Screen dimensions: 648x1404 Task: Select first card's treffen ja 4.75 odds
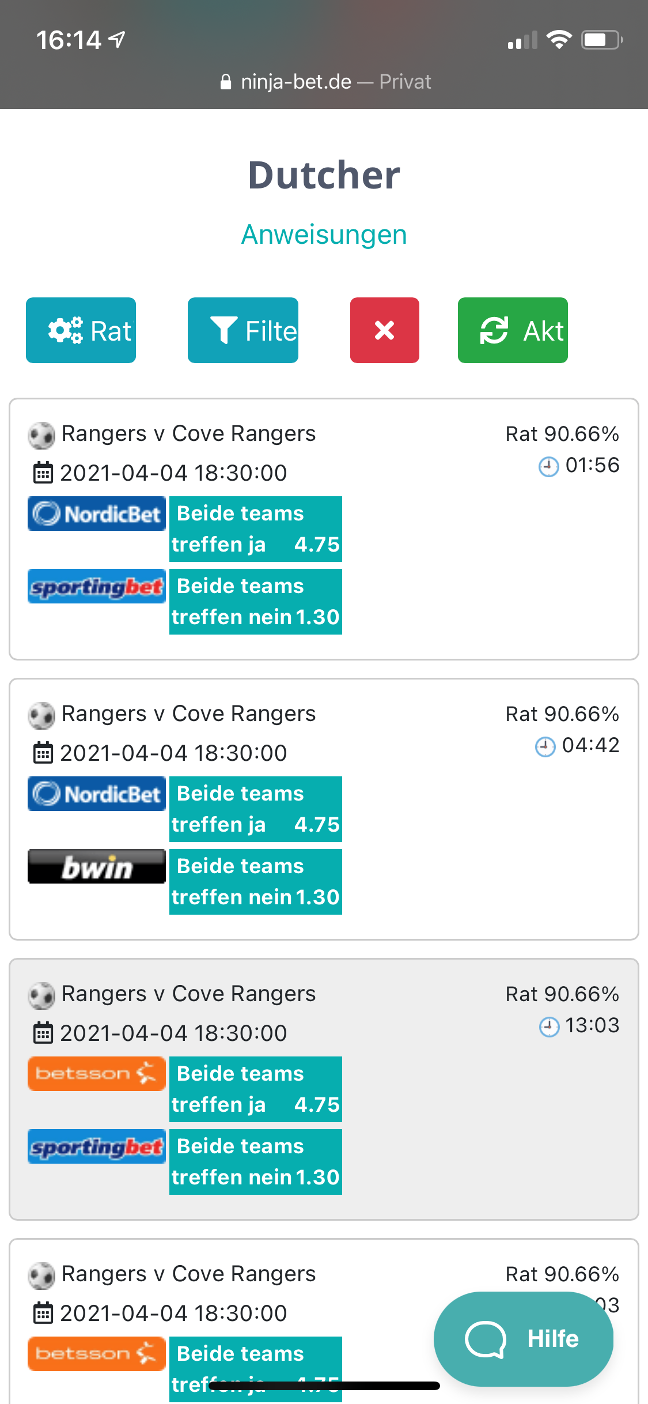click(256, 529)
